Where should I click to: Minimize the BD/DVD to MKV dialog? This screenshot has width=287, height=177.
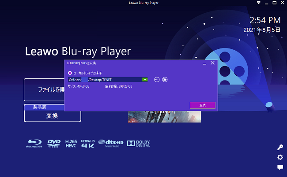pos(204,63)
